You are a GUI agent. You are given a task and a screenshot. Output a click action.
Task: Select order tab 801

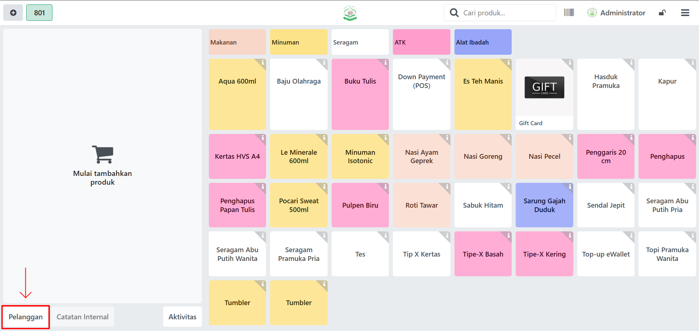click(x=39, y=13)
